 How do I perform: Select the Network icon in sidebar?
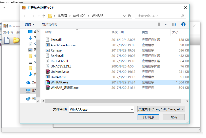pyautogui.click(x=28, y=98)
